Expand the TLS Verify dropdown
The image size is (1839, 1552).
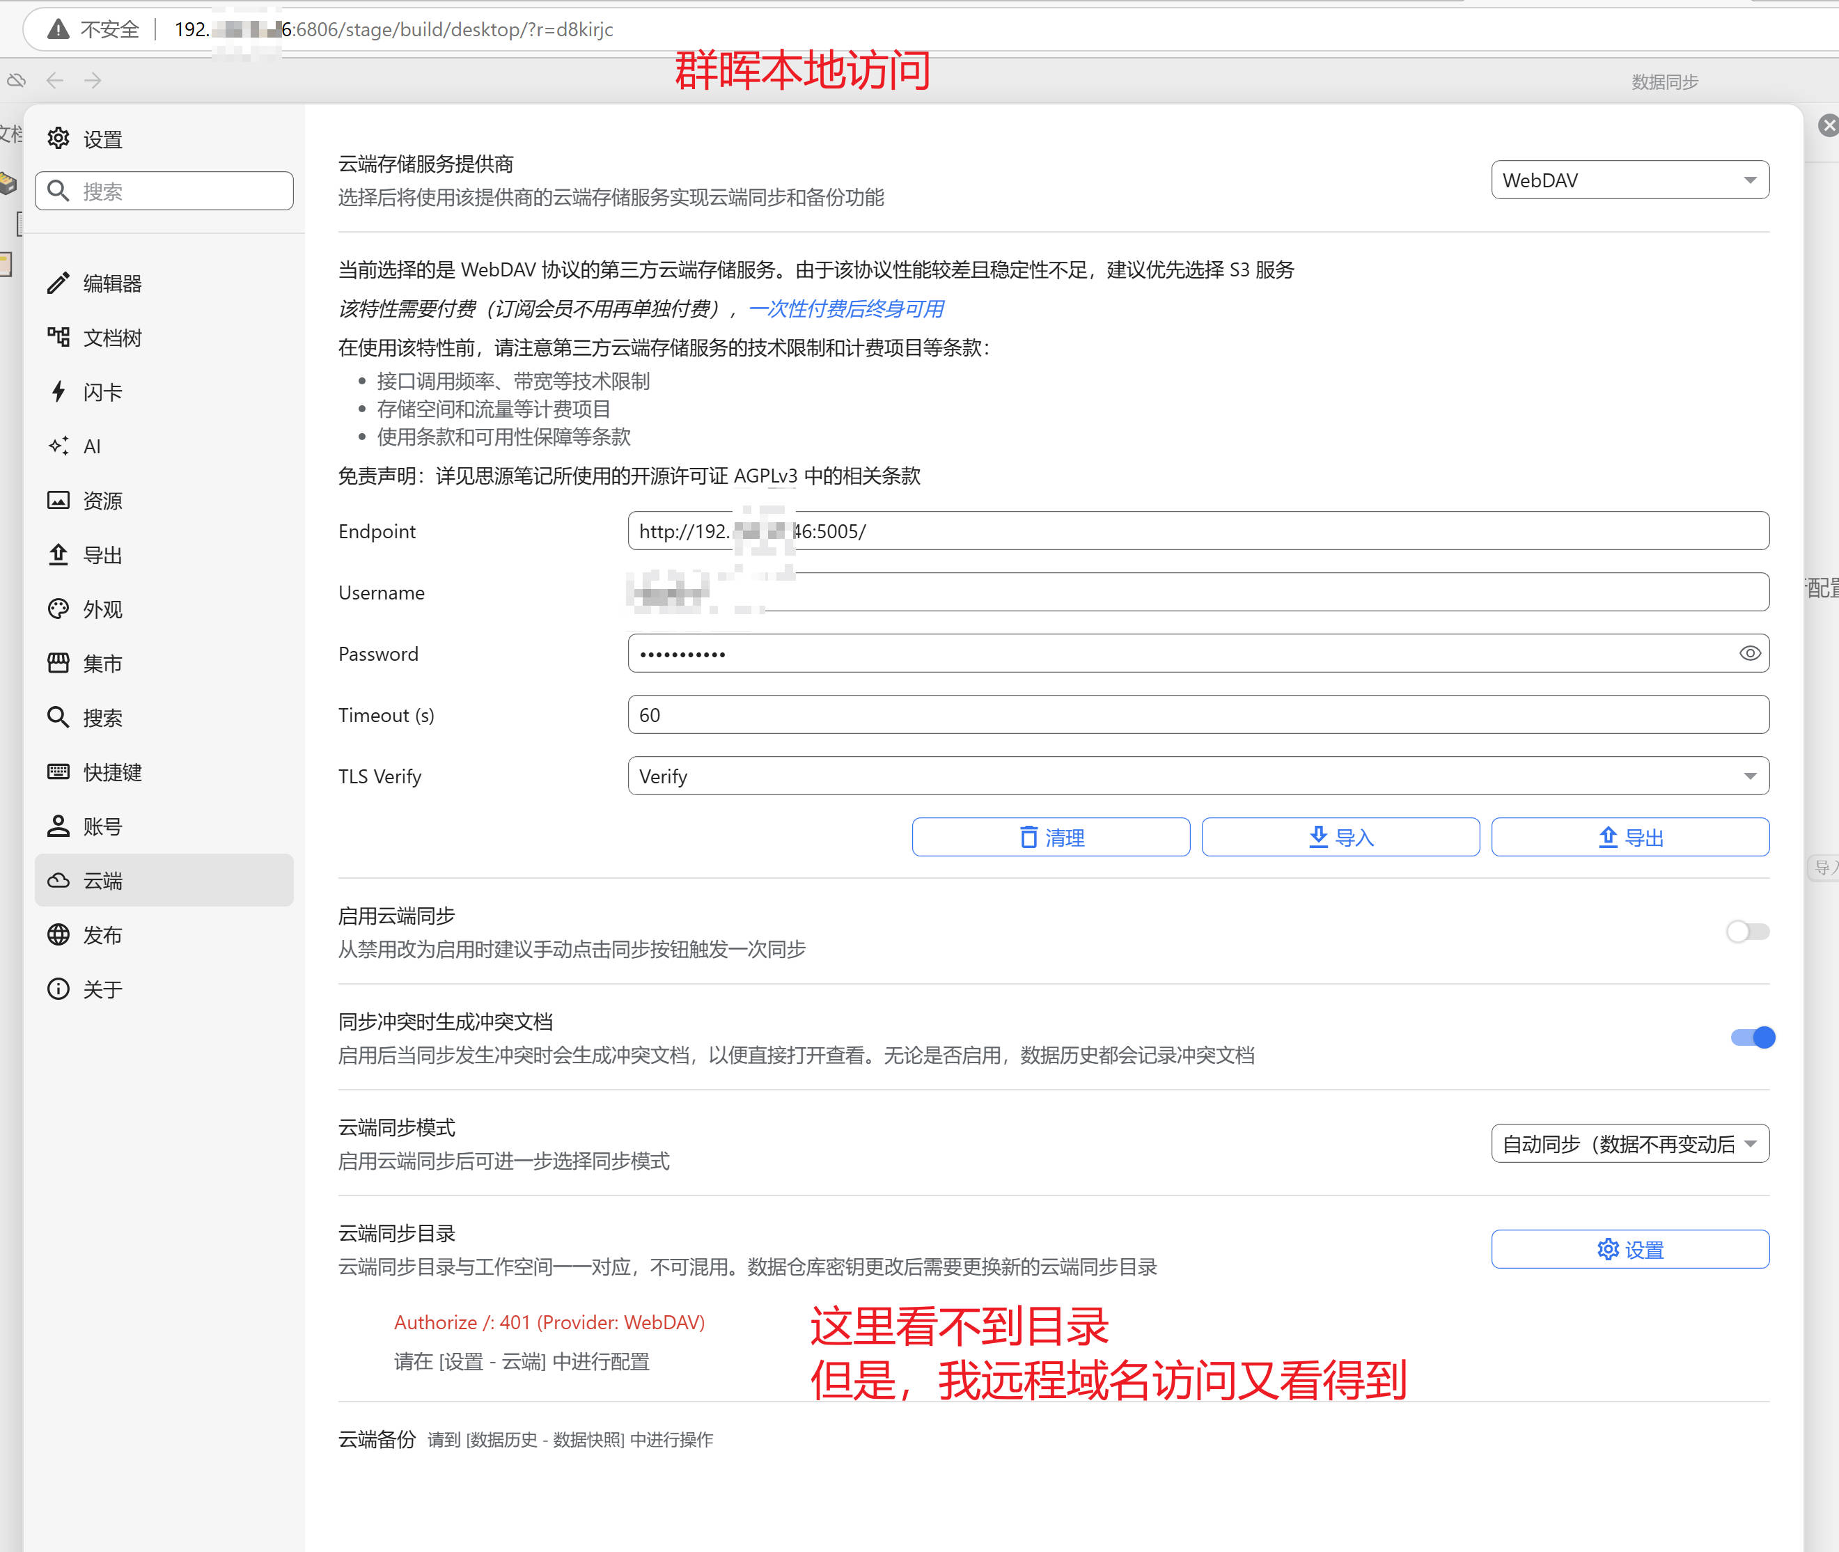coord(1198,776)
